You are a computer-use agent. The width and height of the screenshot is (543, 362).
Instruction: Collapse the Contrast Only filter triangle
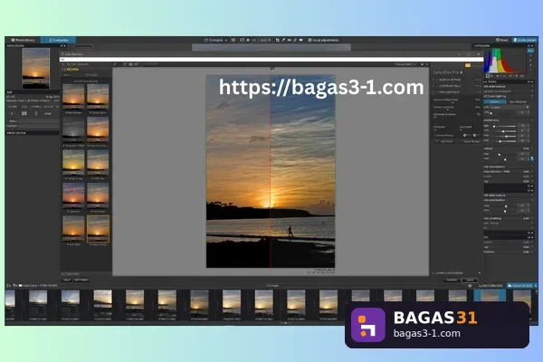point(433,86)
